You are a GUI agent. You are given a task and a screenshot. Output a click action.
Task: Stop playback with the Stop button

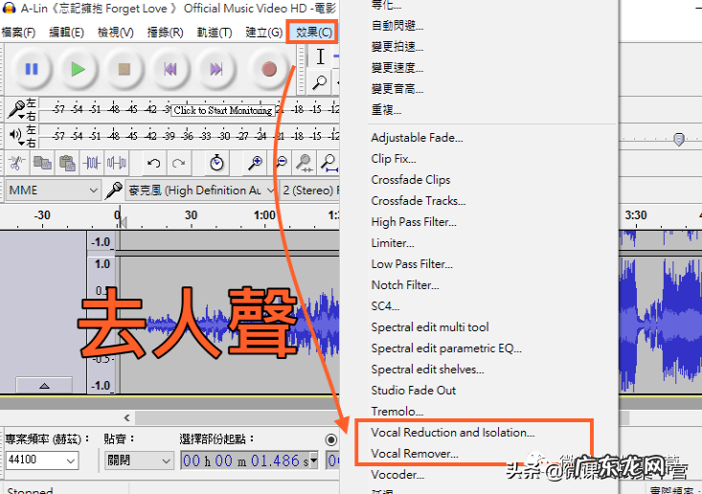124,69
